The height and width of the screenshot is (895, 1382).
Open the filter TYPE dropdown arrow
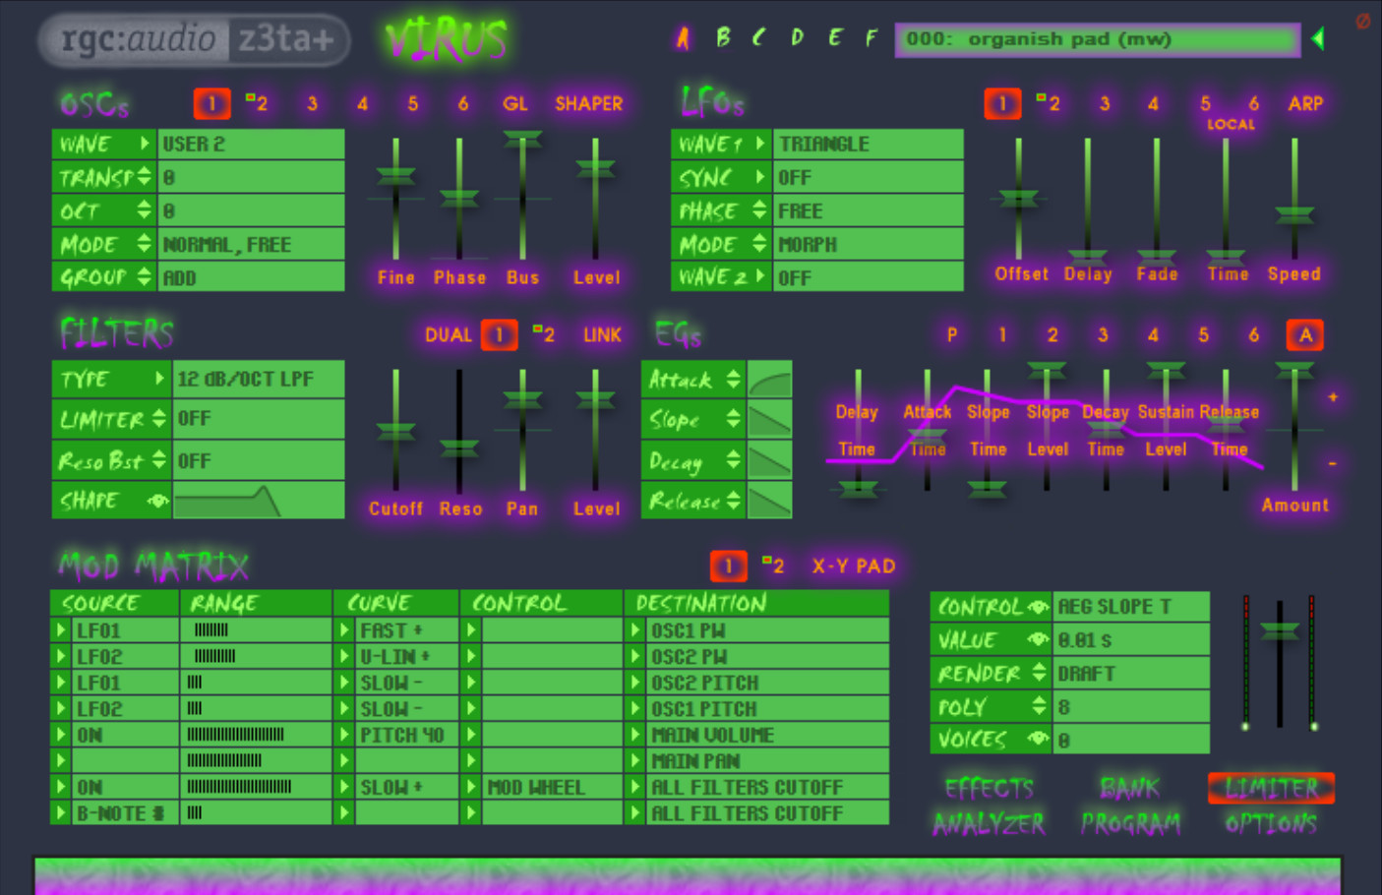159,379
